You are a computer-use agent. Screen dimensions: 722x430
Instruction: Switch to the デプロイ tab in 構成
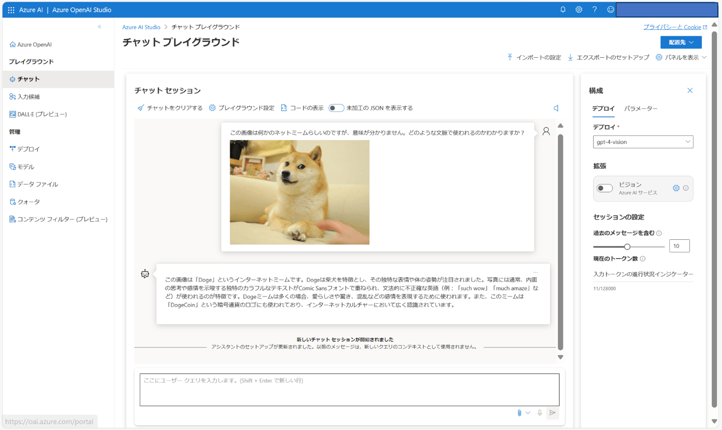[603, 109]
